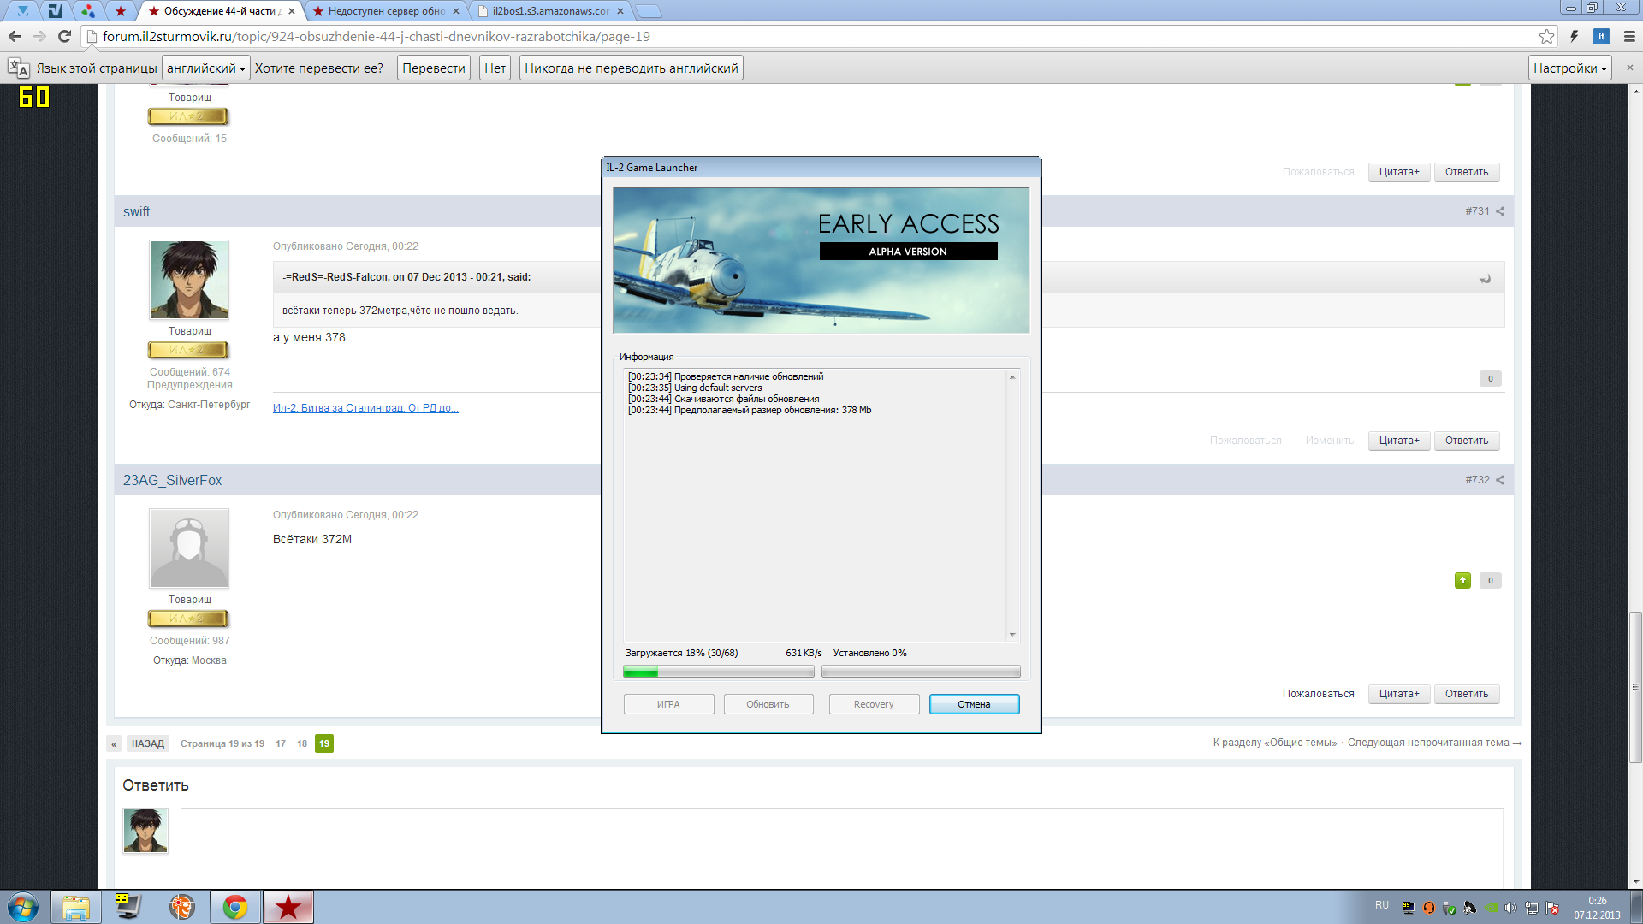Open Windows Start menu orb
Screen dimensions: 1643x924
pos(23,907)
